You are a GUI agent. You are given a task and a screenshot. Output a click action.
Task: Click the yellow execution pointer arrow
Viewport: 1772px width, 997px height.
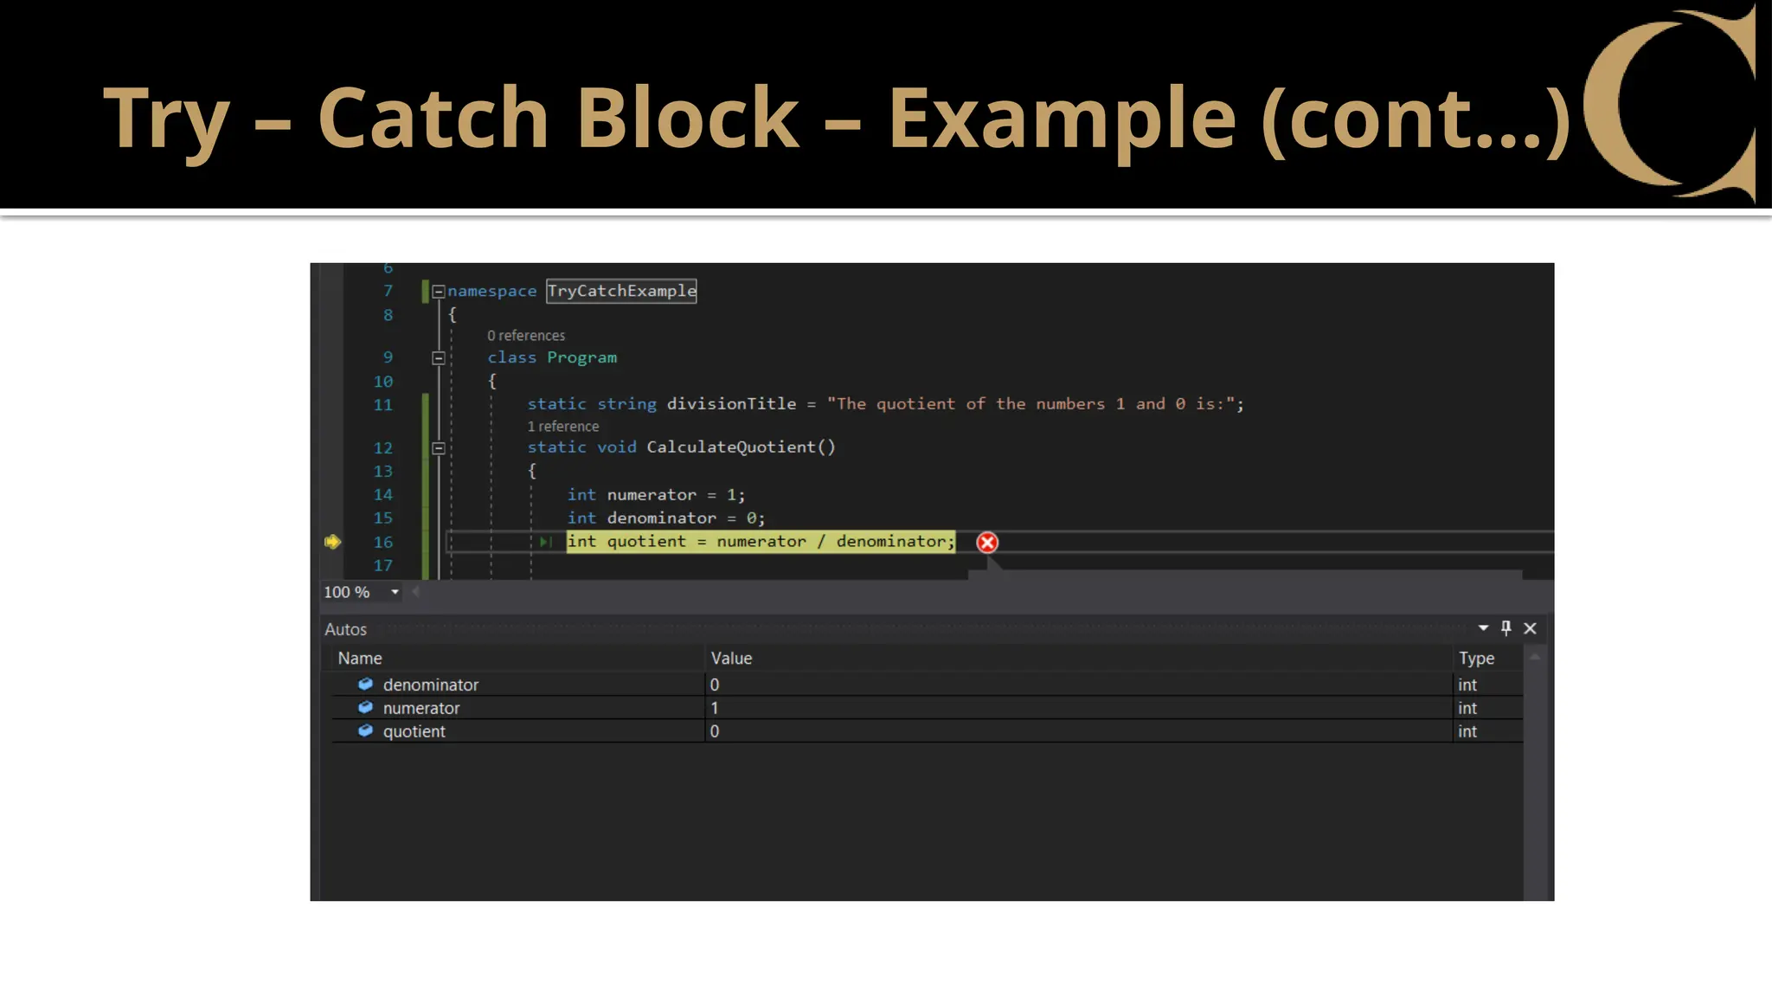click(332, 542)
